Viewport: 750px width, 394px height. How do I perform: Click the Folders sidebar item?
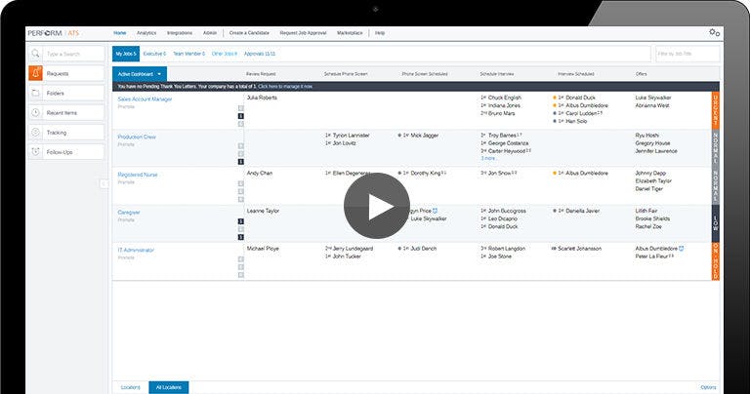pos(66,93)
